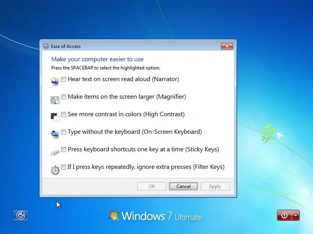This screenshot has width=313, height=234.
Task: Enable On-Screen Keyboard checkbox
Action: (63, 132)
